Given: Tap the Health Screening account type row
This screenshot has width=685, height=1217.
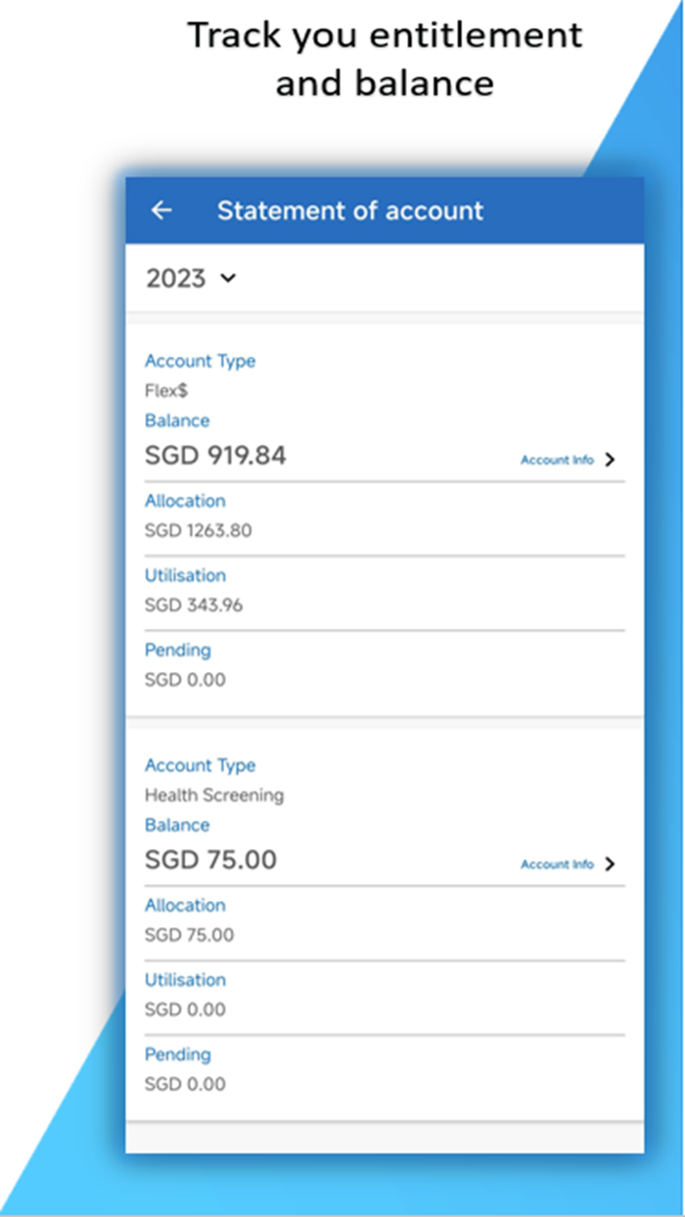Looking at the screenshot, I should 213,795.
